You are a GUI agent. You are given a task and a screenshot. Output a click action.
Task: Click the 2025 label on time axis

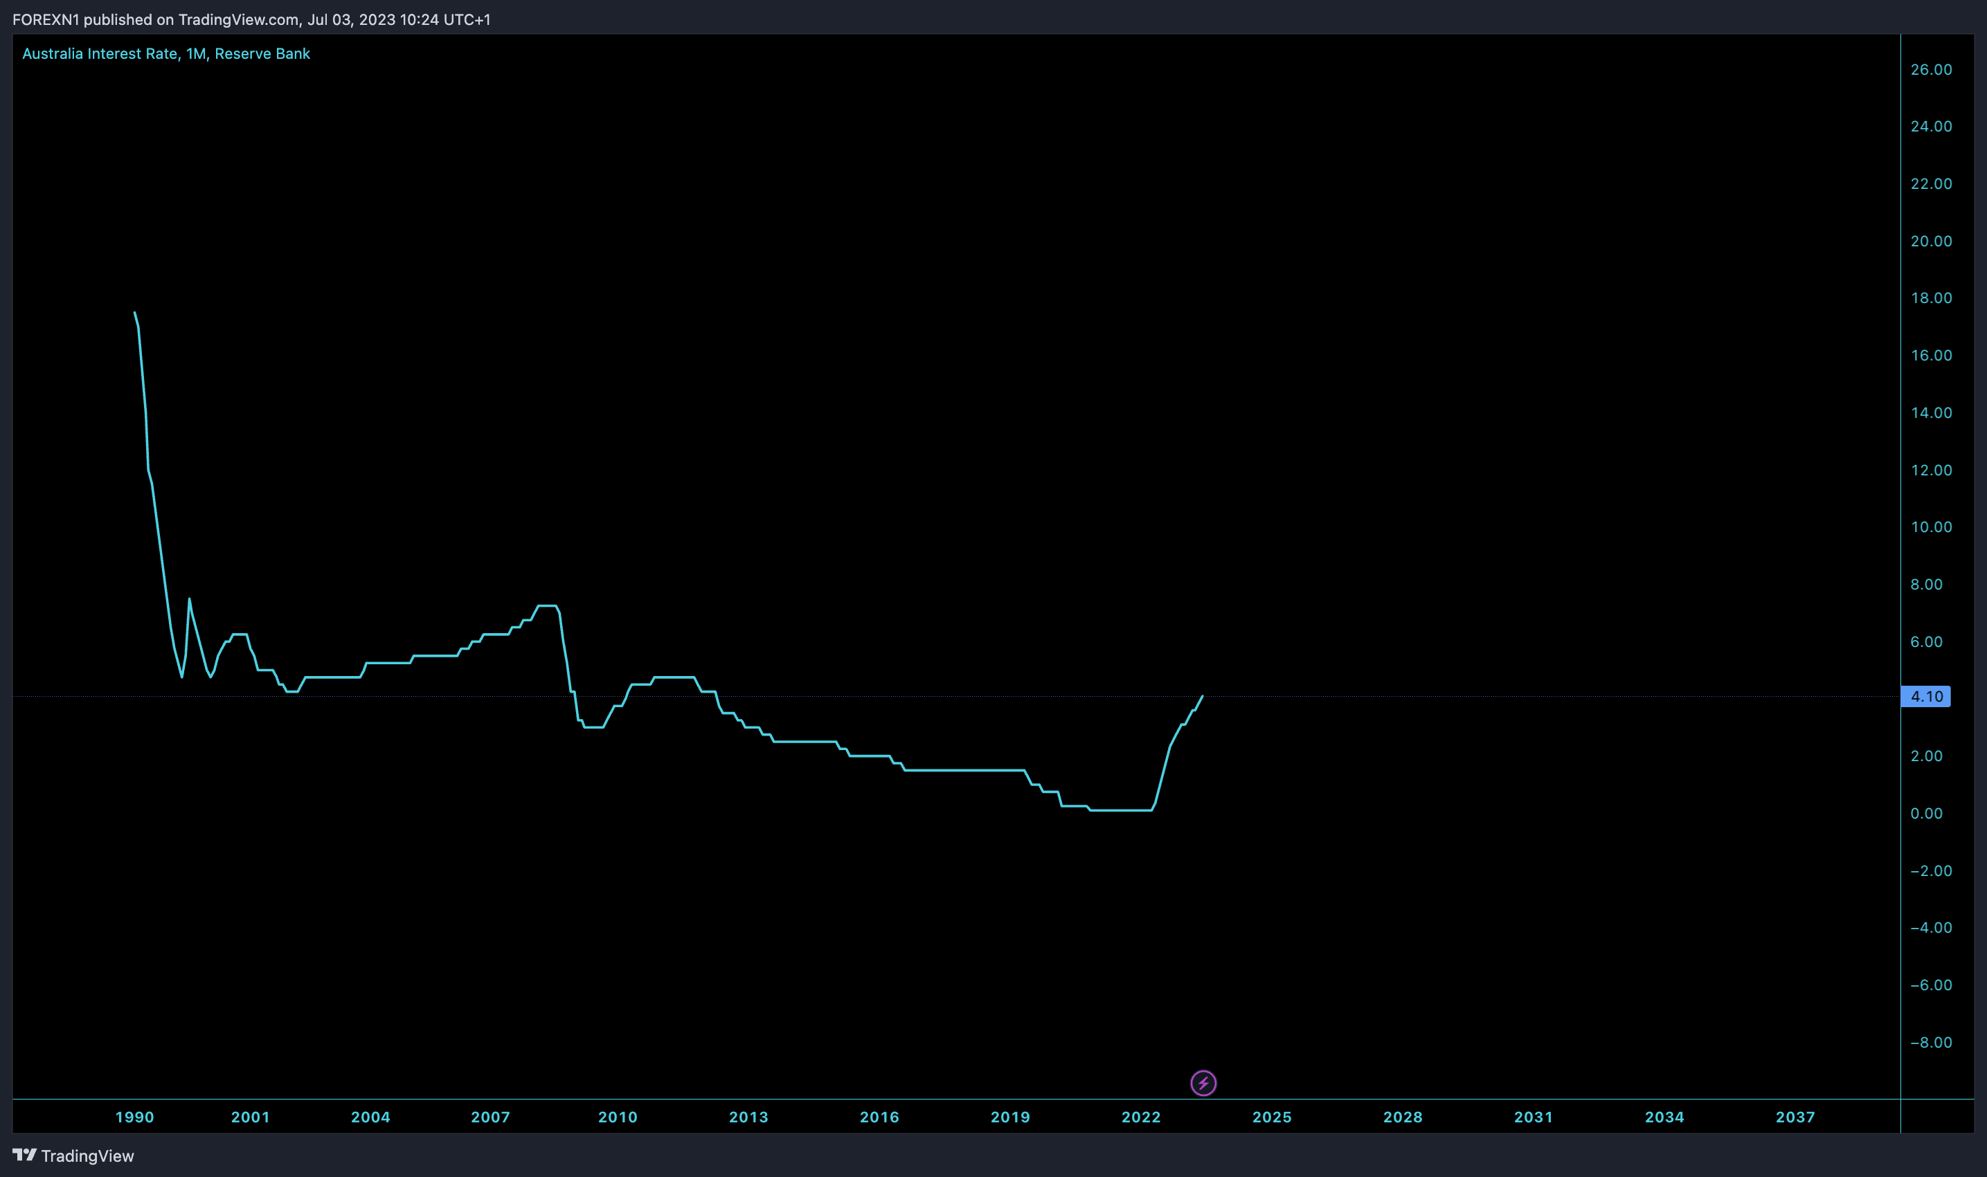(x=1272, y=1117)
